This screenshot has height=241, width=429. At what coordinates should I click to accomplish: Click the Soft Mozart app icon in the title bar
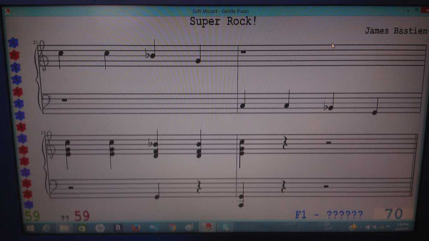pos(8,11)
